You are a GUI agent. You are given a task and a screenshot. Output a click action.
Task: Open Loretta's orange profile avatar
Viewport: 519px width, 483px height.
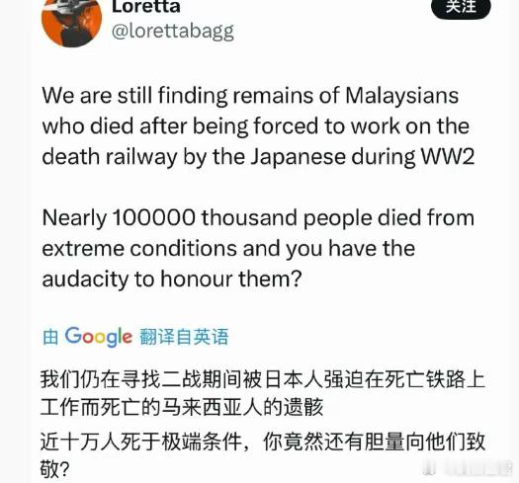pyautogui.click(x=72, y=22)
